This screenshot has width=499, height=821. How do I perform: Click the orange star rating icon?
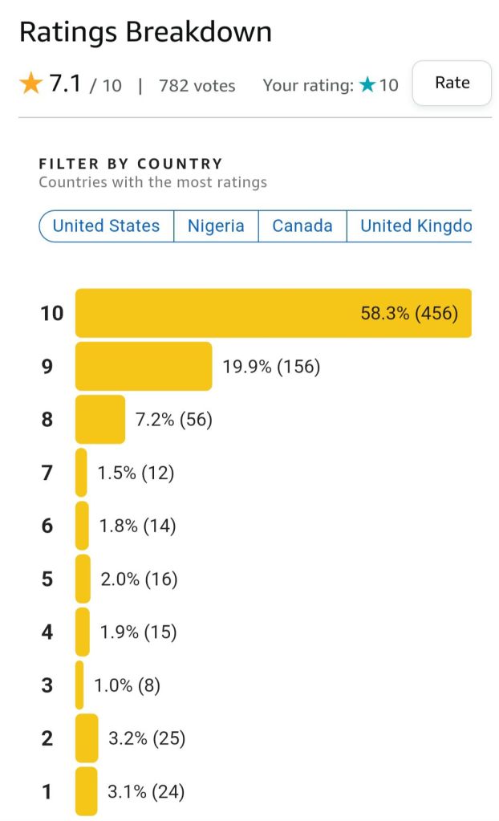30,83
